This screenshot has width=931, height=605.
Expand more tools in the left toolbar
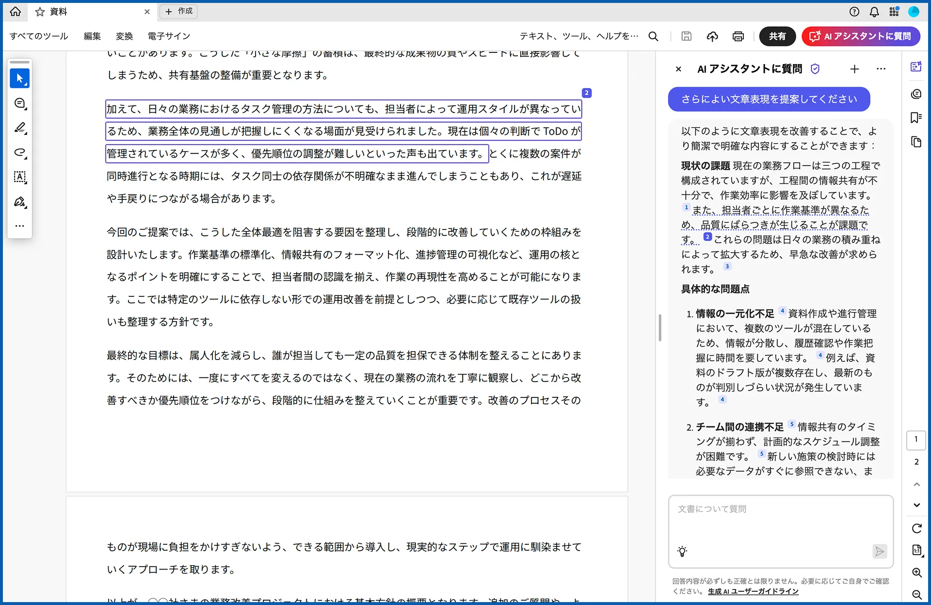tap(19, 226)
